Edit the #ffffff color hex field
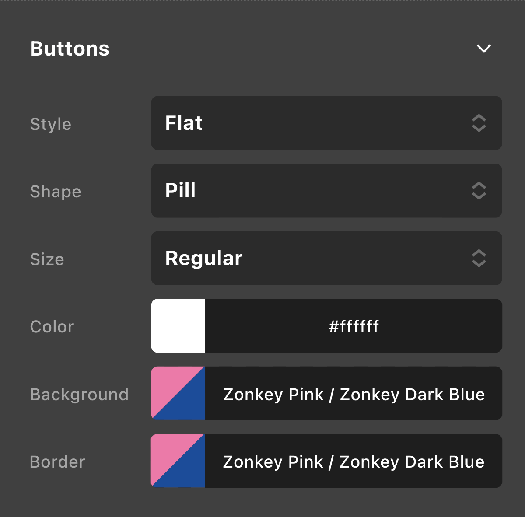 (x=353, y=326)
